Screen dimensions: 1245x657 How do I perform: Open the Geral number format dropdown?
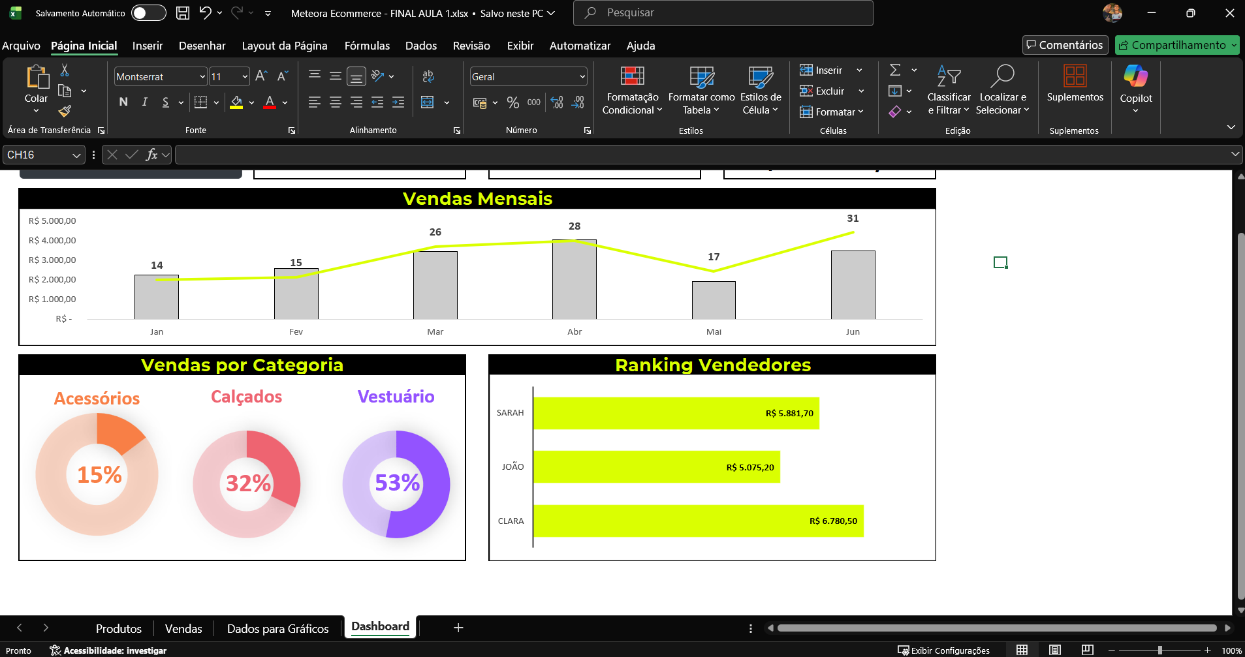[x=582, y=77]
